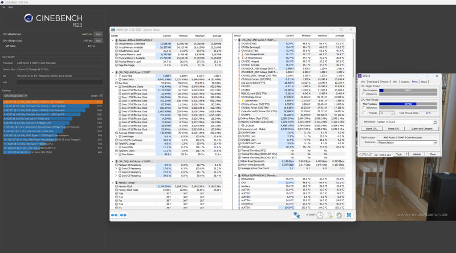Click Bench CPU button in CPU-Z
The image size is (456, 253).
372,129
